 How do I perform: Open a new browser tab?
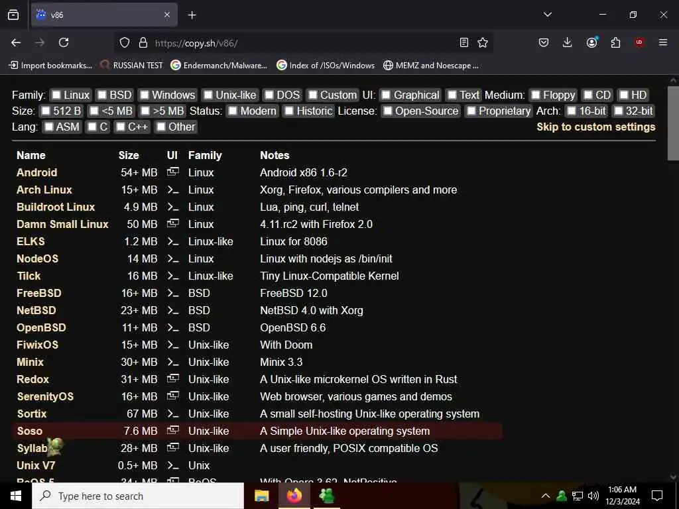(x=192, y=15)
